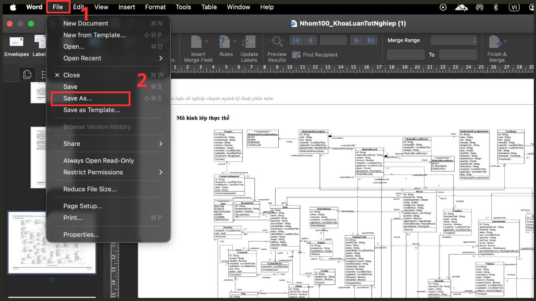Open the Apple menu

(x=13, y=7)
